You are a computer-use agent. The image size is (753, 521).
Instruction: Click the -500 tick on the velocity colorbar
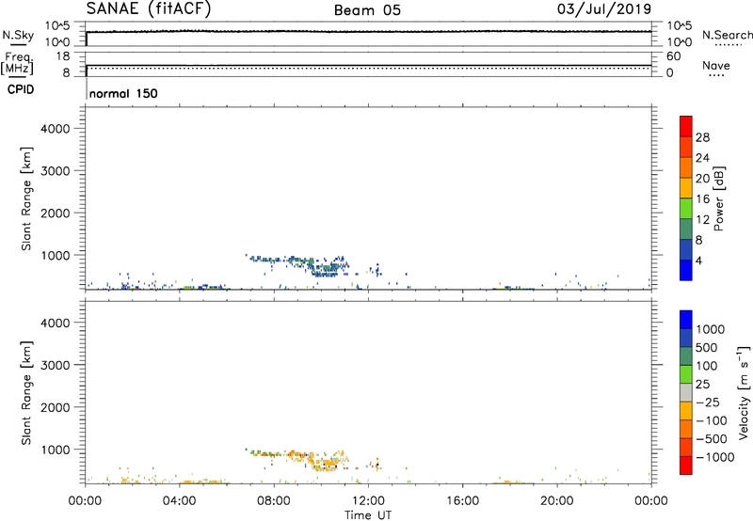pos(711,439)
